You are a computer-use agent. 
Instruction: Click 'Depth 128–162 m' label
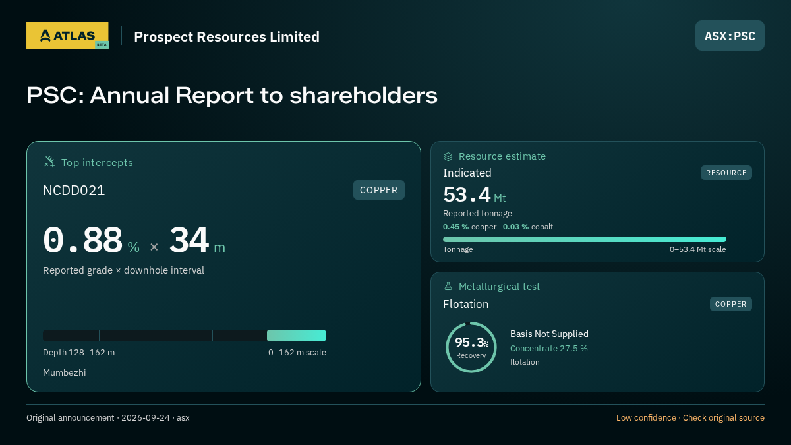coord(78,353)
